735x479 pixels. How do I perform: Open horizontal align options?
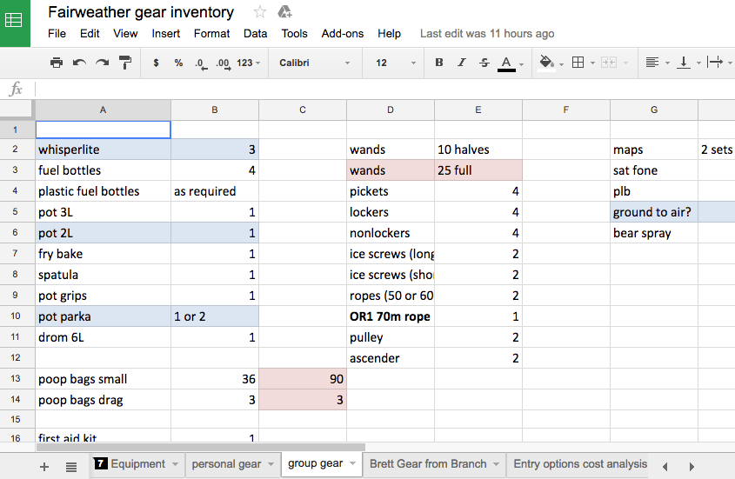(x=652, y=63)
